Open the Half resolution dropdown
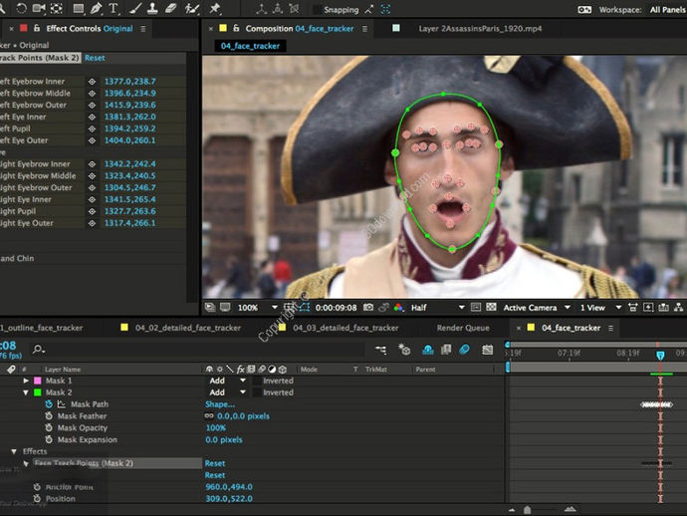This screenshot has width=687, height=516. pyautogui.click(x=437, y=308)
